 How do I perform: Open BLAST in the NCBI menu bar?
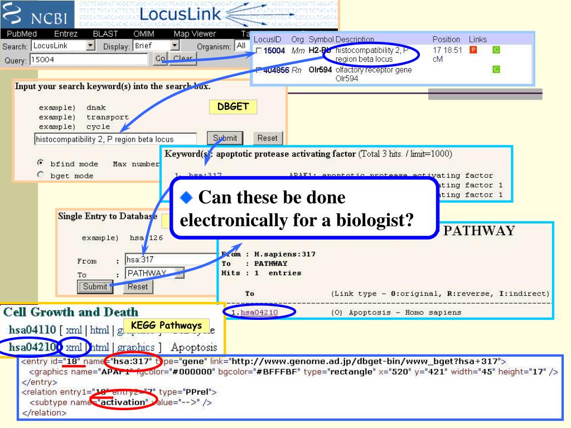tap(105, 34)
